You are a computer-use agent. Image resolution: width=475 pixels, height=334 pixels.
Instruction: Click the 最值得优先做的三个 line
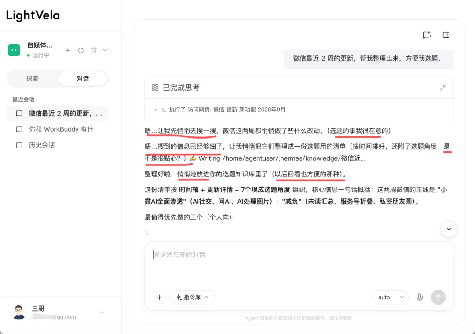(190, 217)
